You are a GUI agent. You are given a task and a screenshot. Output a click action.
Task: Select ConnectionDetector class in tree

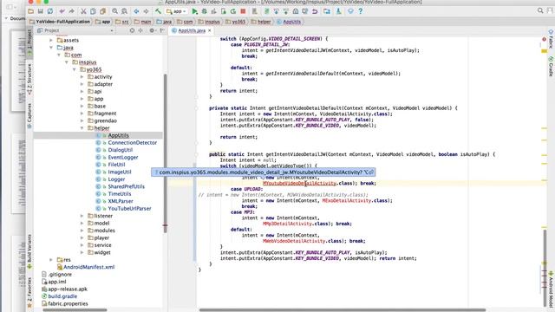tap(133, 142)
